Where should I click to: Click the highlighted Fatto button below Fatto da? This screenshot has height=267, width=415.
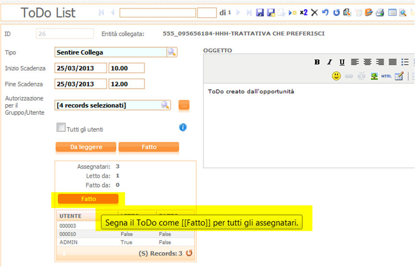(x=88, y=199)
